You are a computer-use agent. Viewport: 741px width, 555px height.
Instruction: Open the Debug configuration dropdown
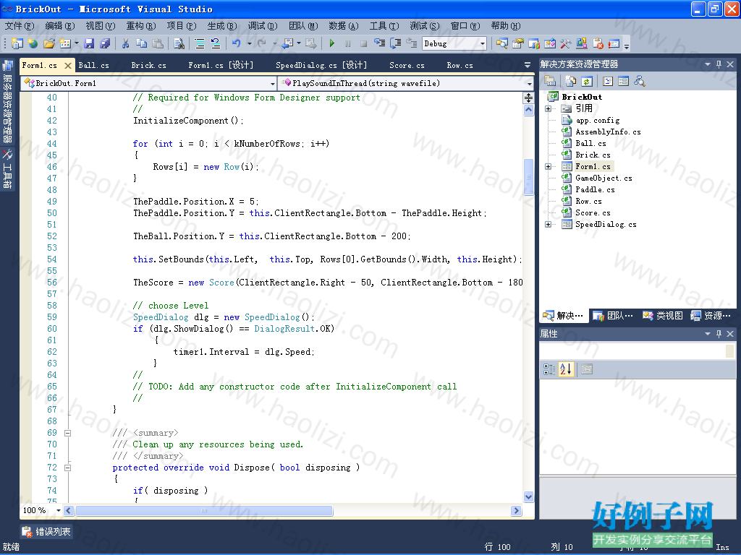point(483,44)
